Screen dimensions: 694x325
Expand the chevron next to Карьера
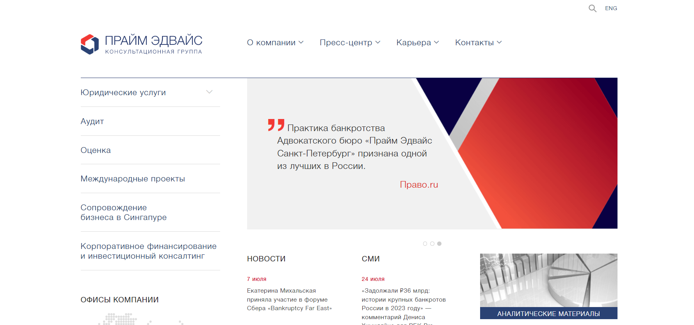[436, 43]
